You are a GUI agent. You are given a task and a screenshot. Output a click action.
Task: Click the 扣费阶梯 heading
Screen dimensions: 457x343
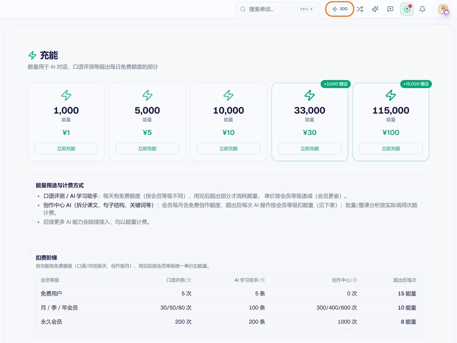tap(46, 258)
